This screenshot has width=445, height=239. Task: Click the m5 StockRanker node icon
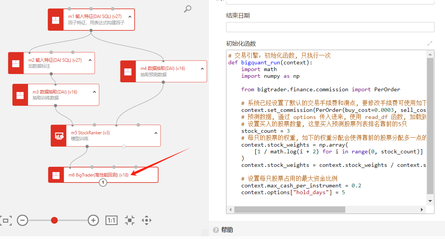[59, 135]
